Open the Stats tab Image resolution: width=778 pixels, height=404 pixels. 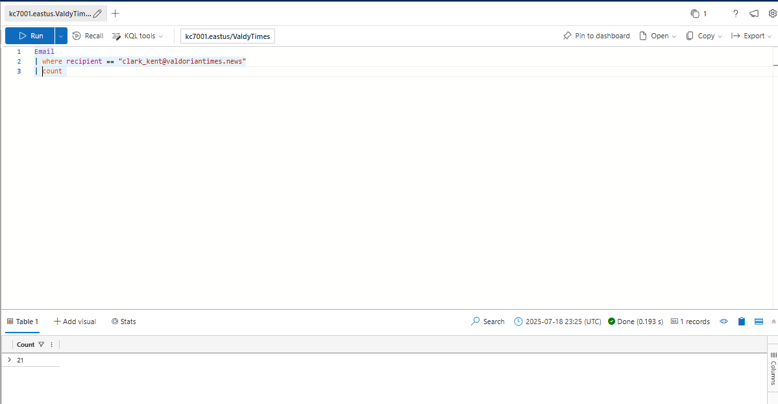click(x=123, y=322)
